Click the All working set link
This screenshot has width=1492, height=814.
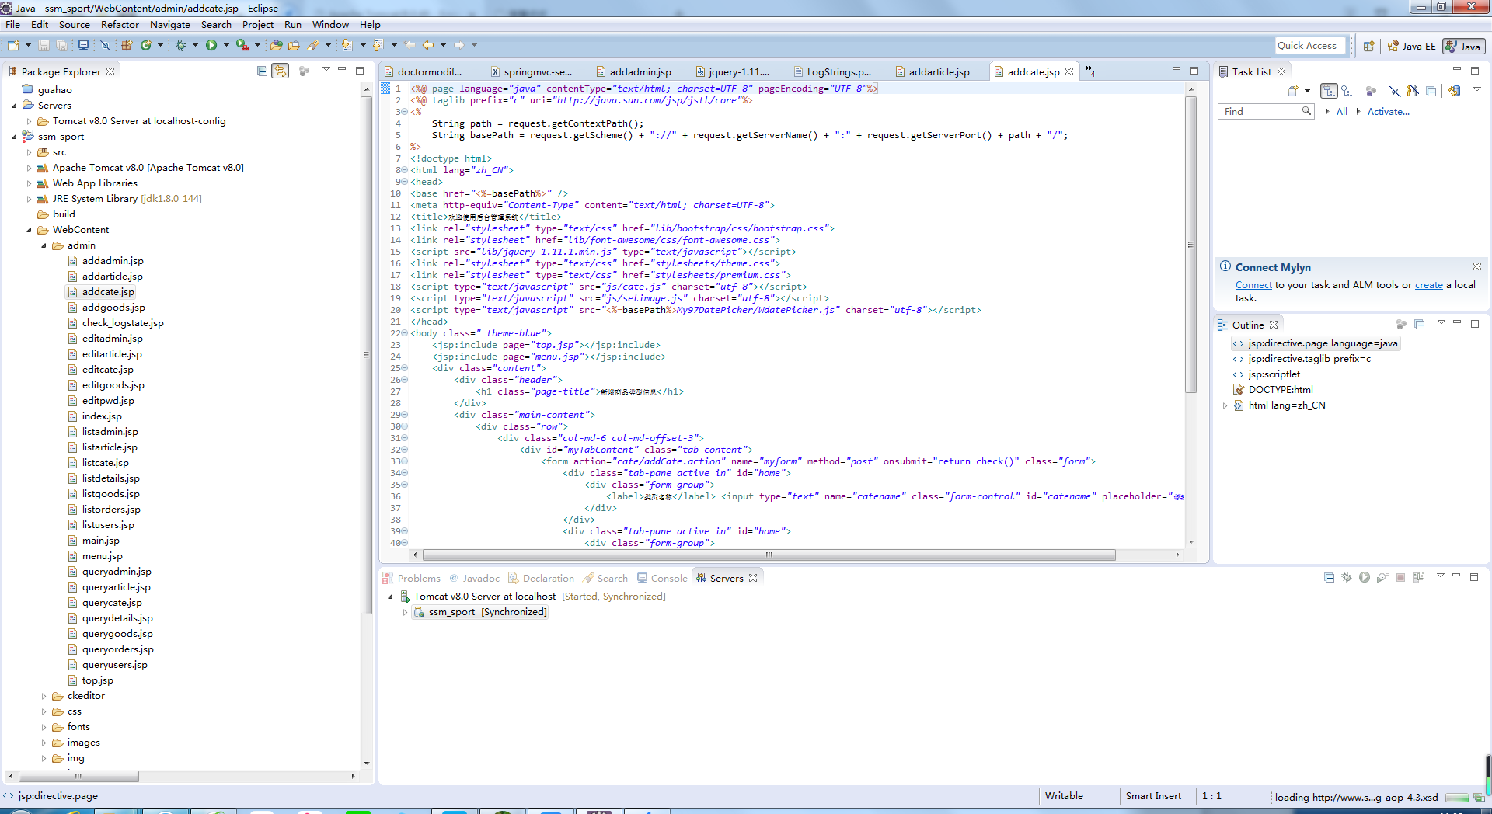[1341, 112]
